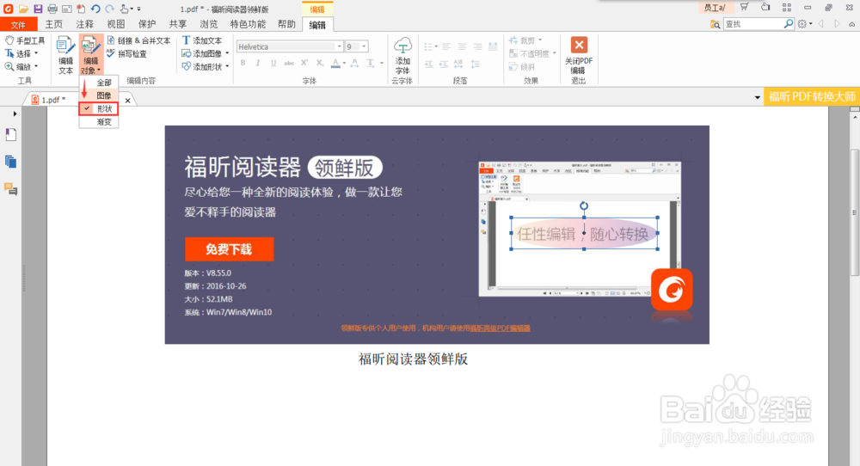Image resolution: width=860 pixels, height=466 pixels.
Task: Click the search magnifier in 查找 box
Action: coord(788,23)
